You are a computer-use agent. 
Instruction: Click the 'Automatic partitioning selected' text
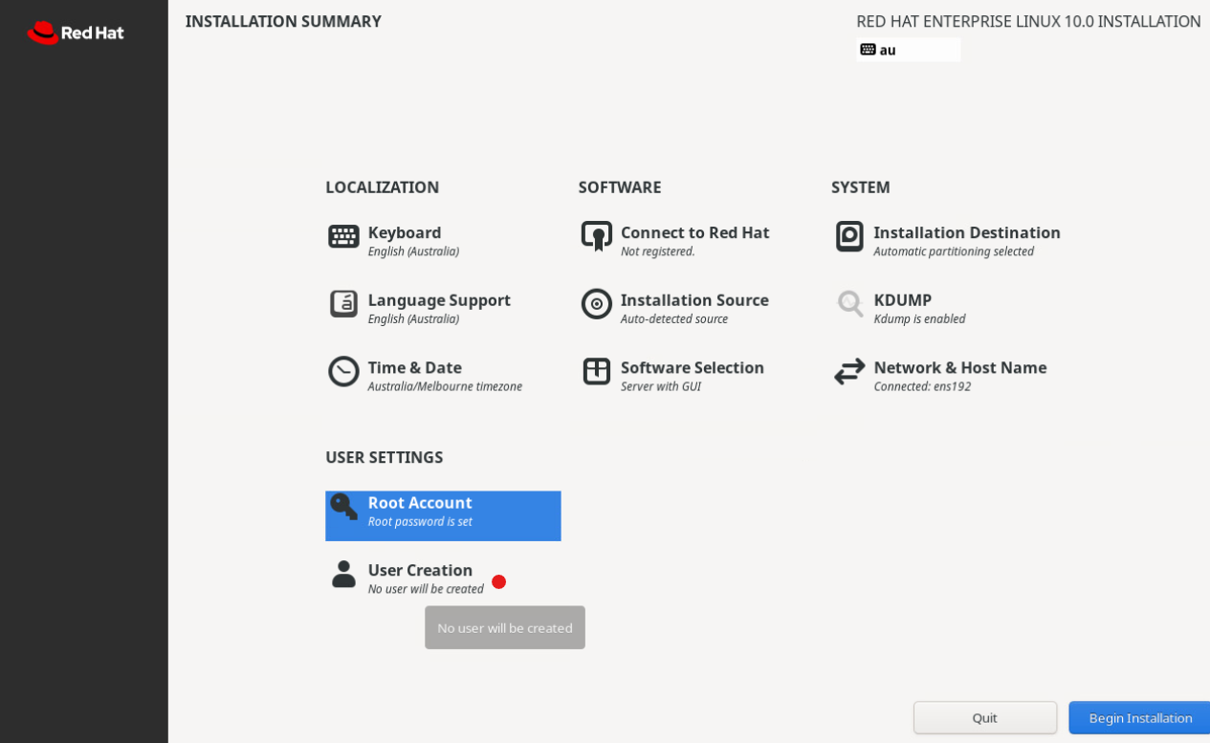tap(954, 251)
